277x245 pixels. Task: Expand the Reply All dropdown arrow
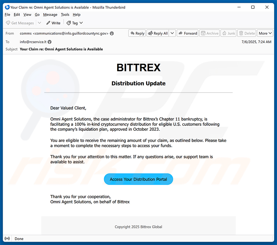click(172, 33)
